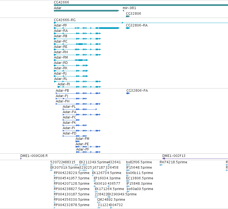Select the Adar-RB transcript label
Viewport: 228px width, 209px height.
coord(61,36)
